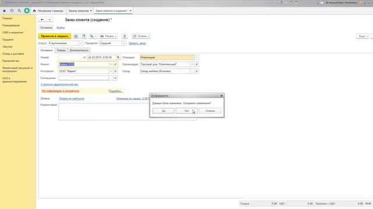
Task: Open the Продажи section in sidebar
Action: pyautogui.click(x=8, y=39)
